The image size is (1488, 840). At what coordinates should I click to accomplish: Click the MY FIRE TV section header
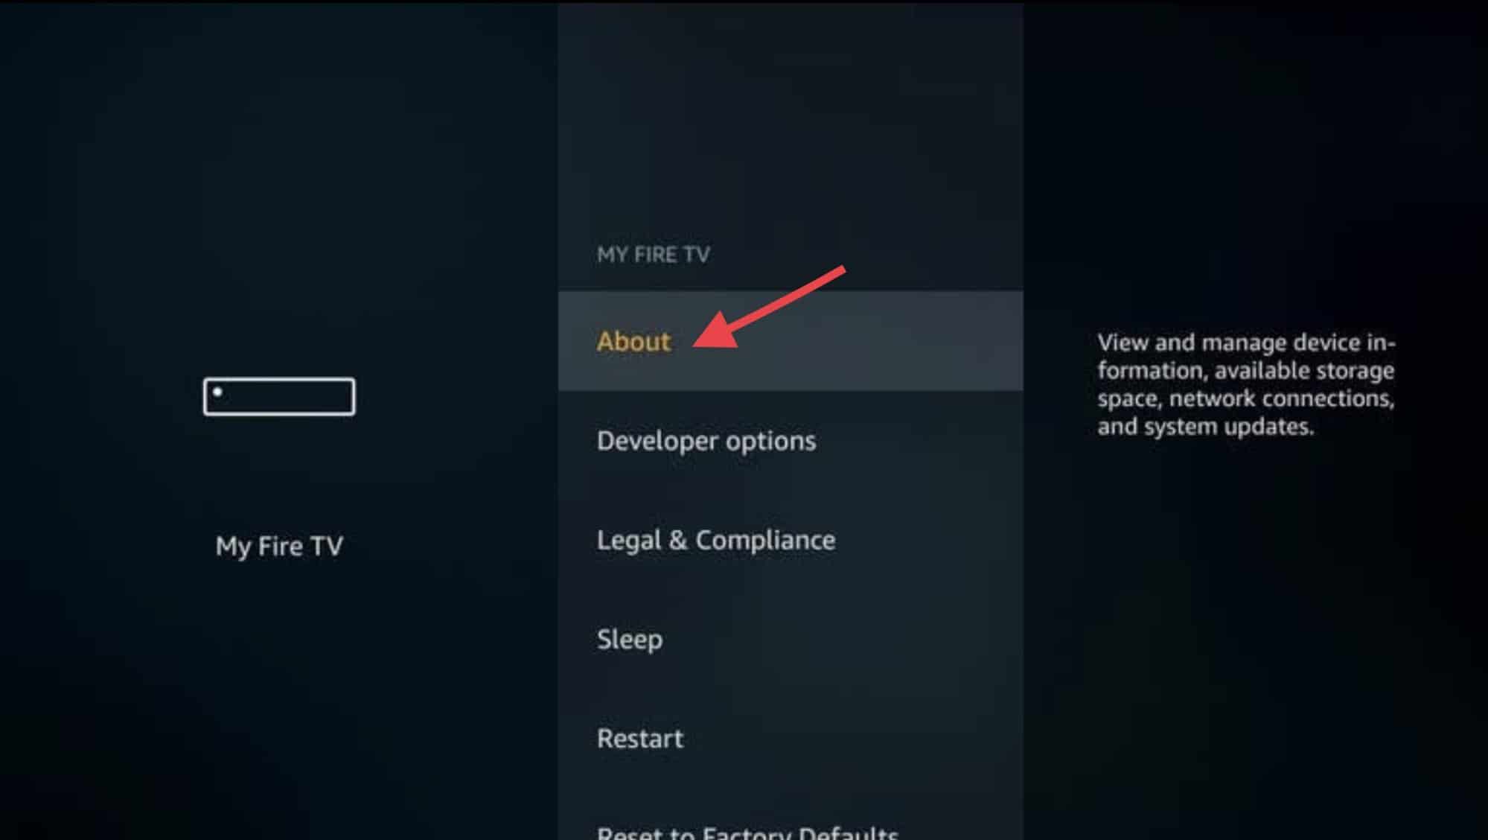653,255
